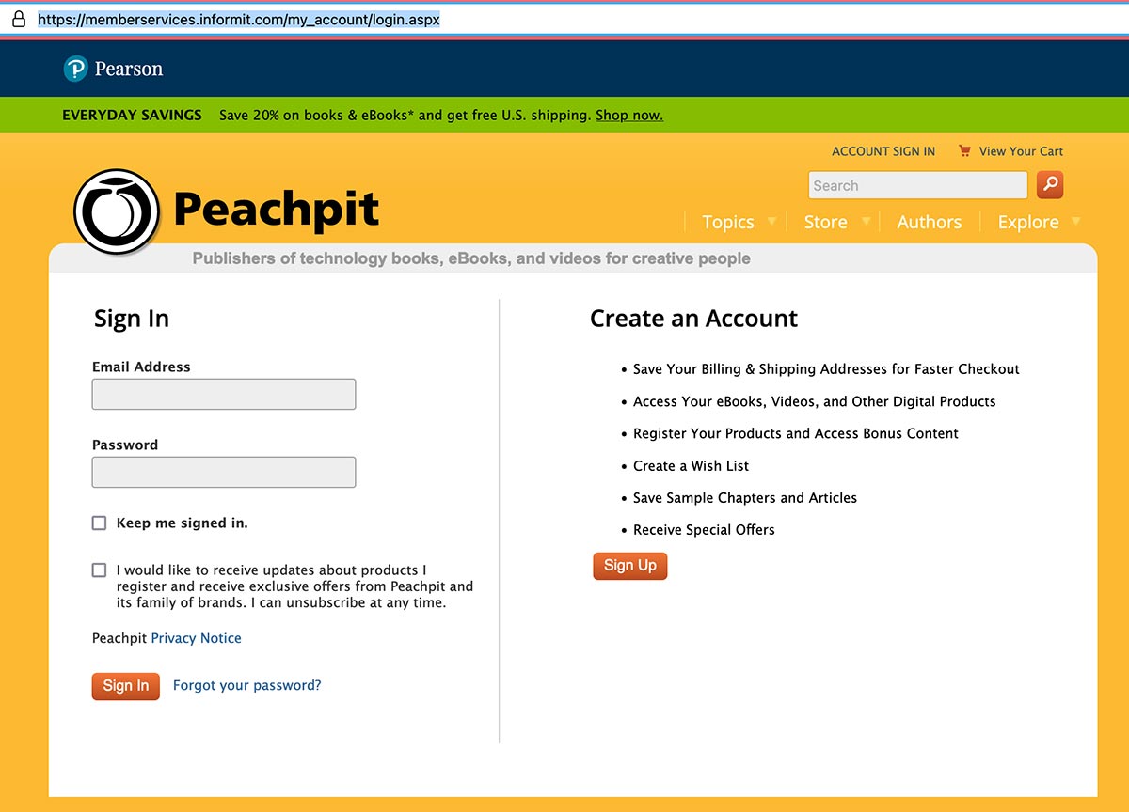Expand the Topics dropdown arrow

[771, 222]
